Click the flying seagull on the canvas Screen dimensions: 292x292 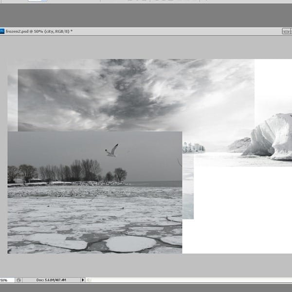[112, 150]
